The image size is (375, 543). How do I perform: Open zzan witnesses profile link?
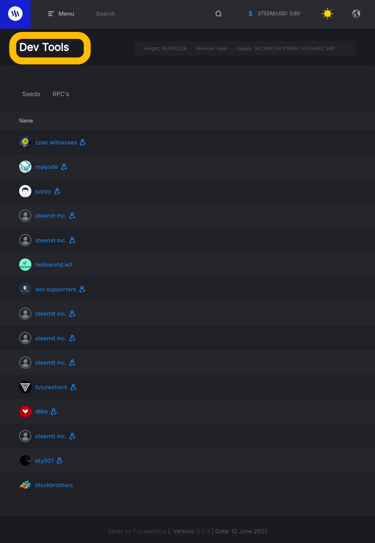tap(56, 142)
